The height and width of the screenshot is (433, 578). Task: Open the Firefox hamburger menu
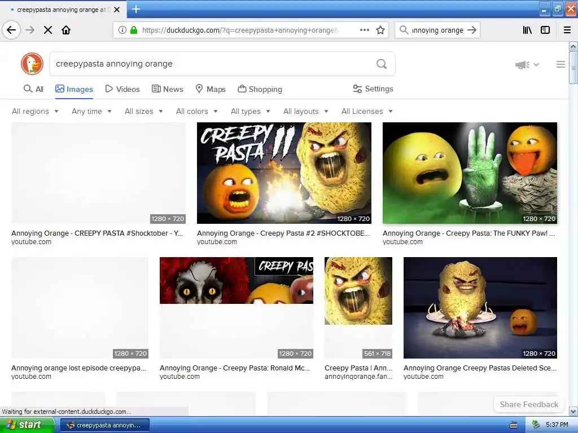tap(567, 30)
